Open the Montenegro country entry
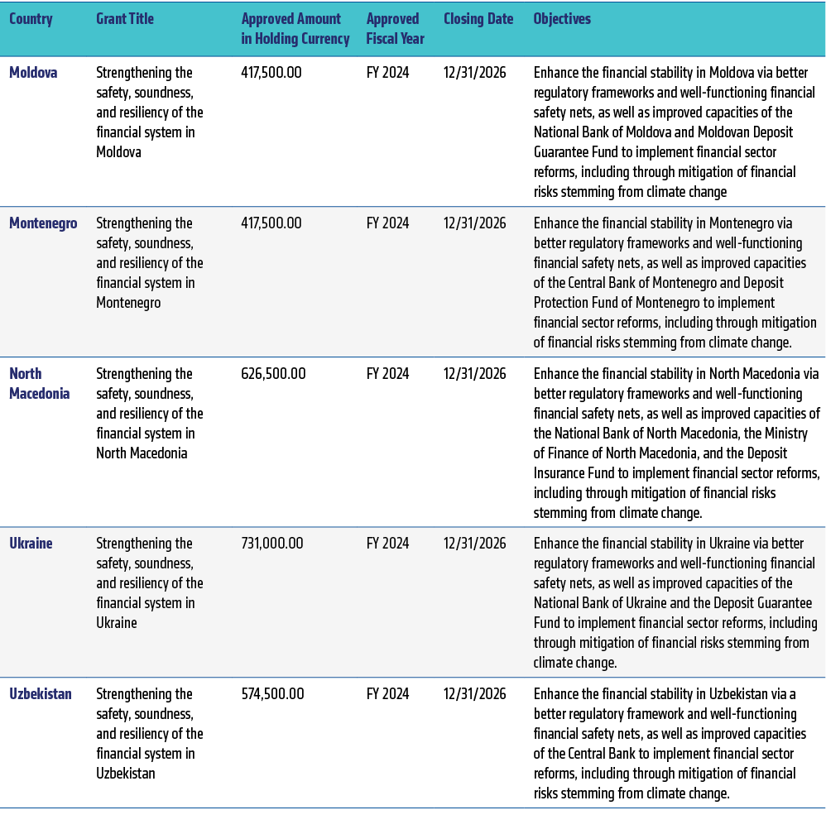 (x=43, y=223)
